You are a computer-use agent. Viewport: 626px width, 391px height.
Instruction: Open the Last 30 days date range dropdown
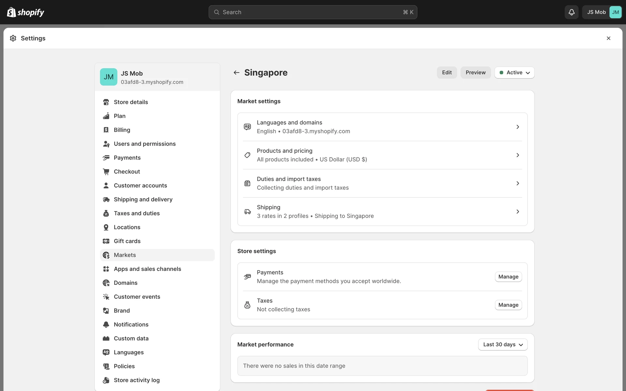click(x=502, y=344)
